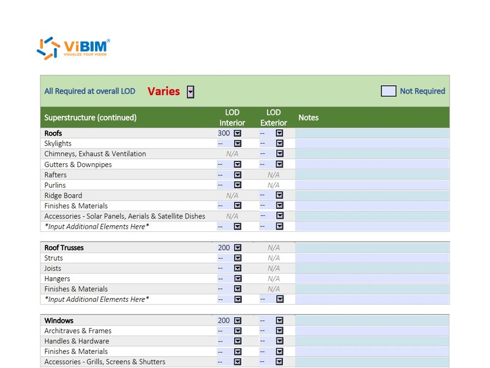Open Purlins LOD Interior dropdown
This screenshot has height=368, width=490.
point(238,185)
